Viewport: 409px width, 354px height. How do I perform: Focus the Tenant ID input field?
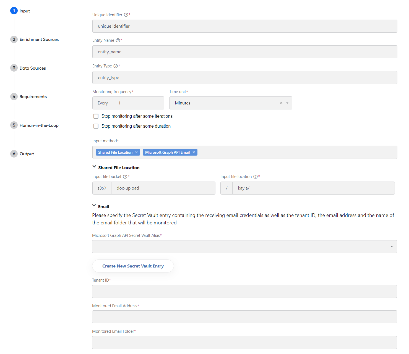pos(244,292)
